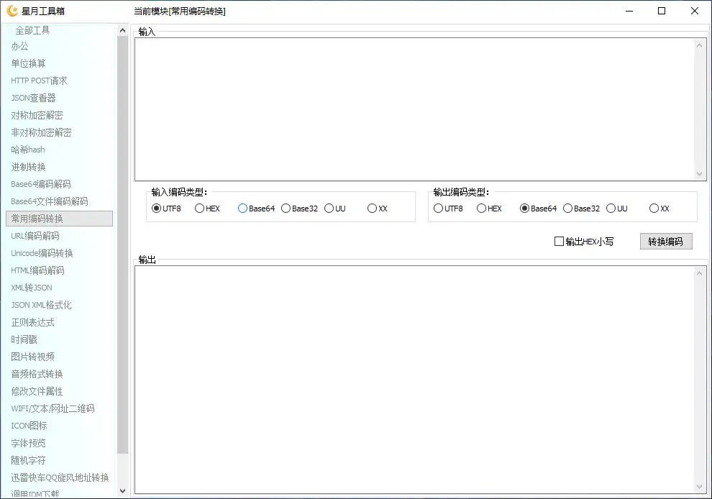Click sidebar scrollbar down arrow
This screenshot has height=499, width=712.
[x=122, y=491]
